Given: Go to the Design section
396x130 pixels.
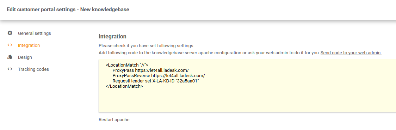Looking at the screenshot, I should [25, 57].
